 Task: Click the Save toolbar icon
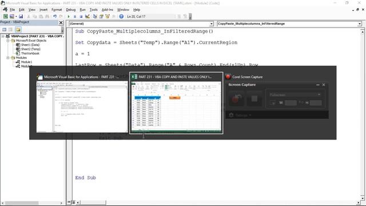tap(21, 17)
